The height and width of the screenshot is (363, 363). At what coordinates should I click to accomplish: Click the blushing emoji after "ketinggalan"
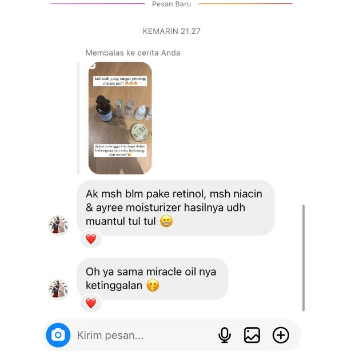[153, 285]
